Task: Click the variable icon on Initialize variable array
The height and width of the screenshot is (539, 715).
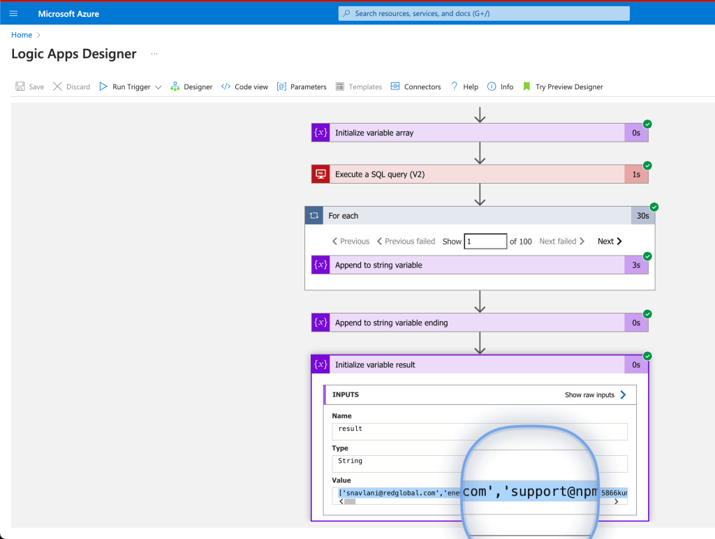Action: pos(320,133)
